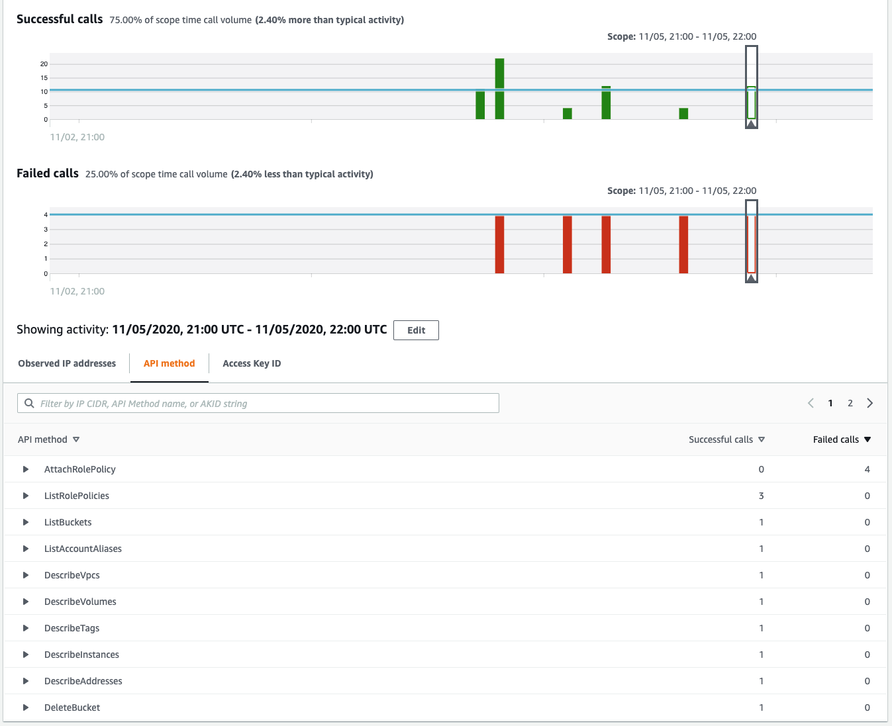Expand the DescribeVpcs row
This screenshot has width=892, height=726.
(x=26, y=574)
